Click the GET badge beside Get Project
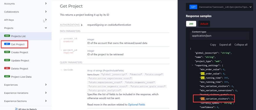This screenshot has width=256, height=110. (7, 44)
